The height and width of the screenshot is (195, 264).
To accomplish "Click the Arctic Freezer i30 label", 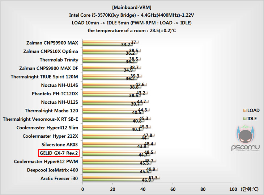I will point(59,178).
